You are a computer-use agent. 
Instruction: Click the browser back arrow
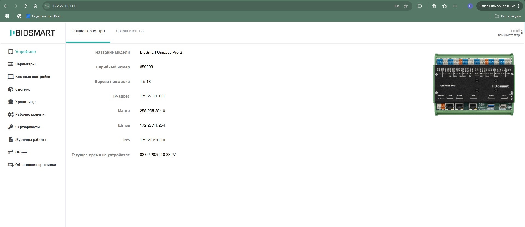pyautogui.click(x=6, y=6)
